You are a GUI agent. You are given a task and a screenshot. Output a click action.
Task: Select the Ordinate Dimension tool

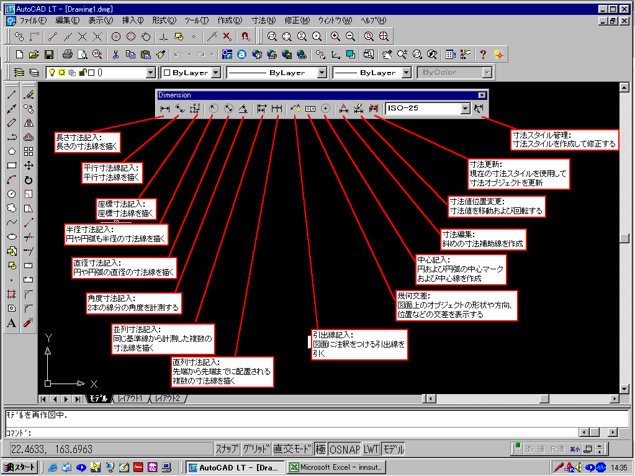coord(195,109)
